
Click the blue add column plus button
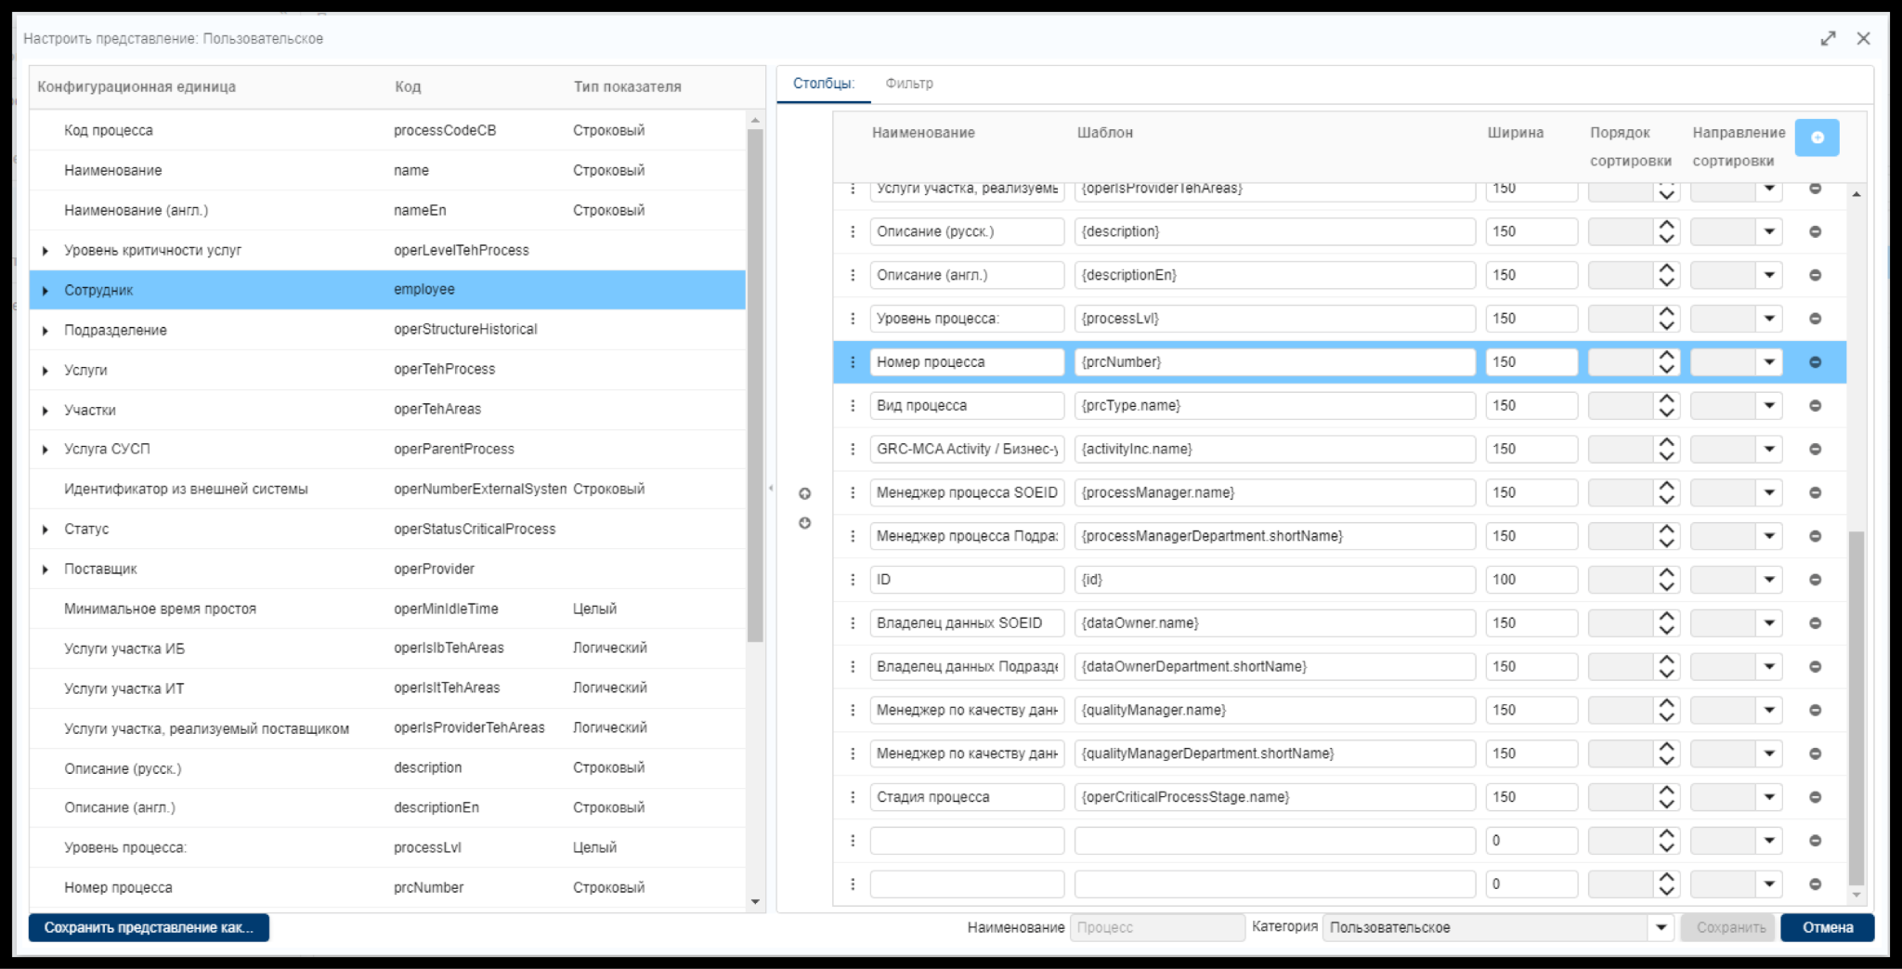click(x=1816, y=137)
